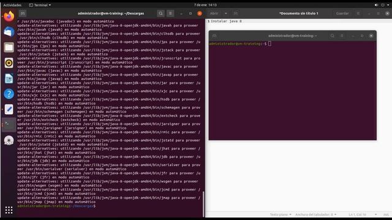Open the Help question-mark dock icon

(9, 94)
